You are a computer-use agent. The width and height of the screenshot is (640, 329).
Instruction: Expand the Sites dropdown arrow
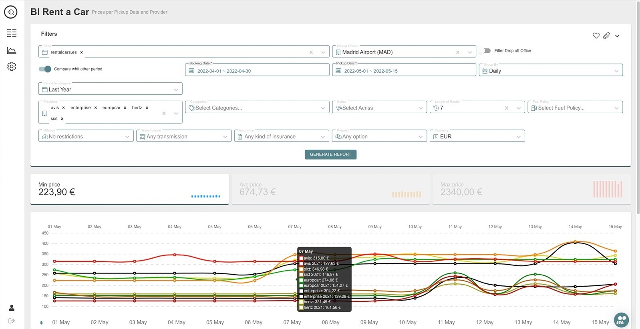(323, 52)
